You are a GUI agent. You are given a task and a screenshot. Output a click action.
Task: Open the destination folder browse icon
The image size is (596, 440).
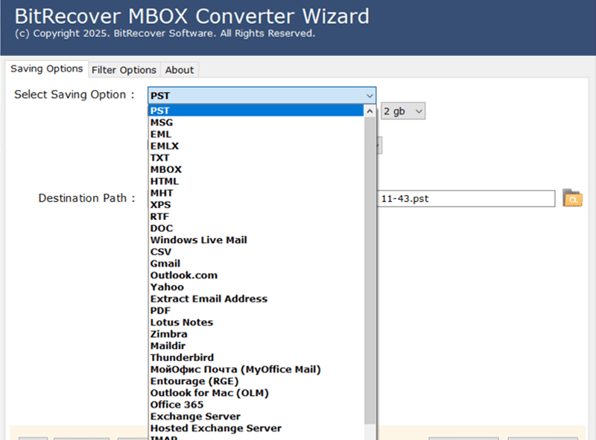point(572,198)
